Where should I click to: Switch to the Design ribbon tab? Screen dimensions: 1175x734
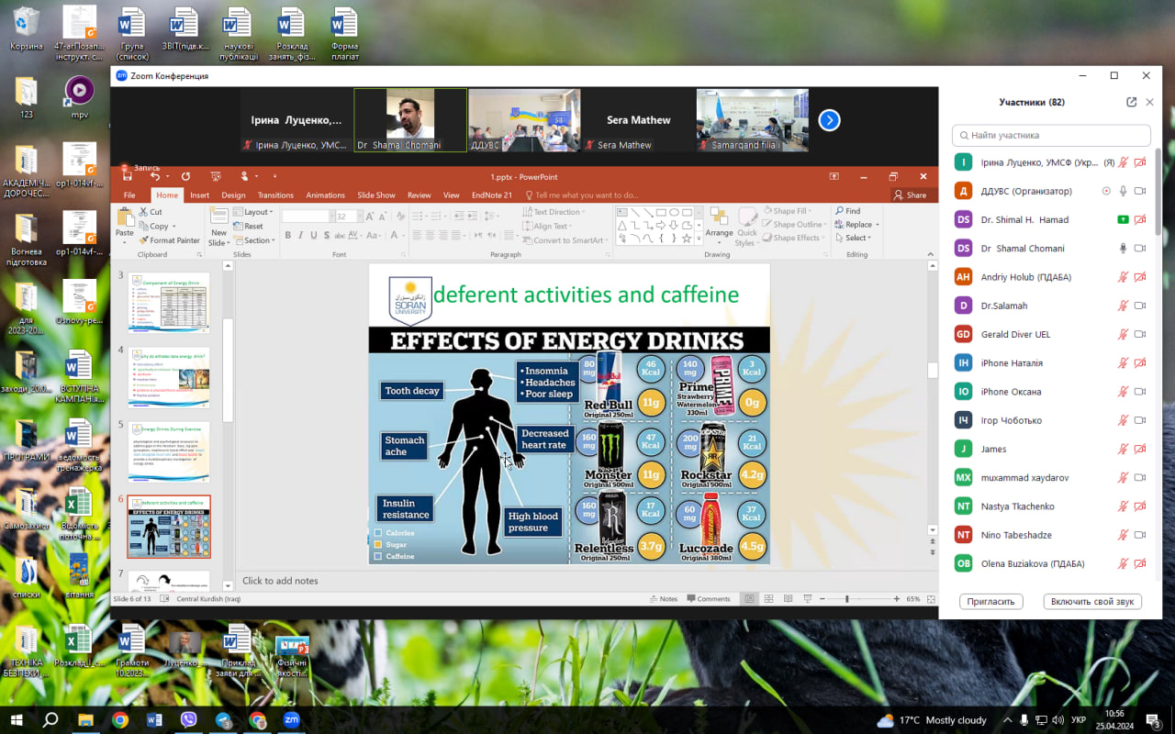point(233,195)
